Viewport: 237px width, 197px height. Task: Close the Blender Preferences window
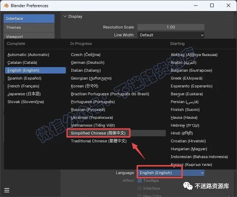pyautogui.click(x=228, y=6)
